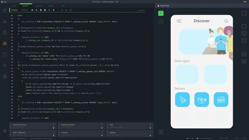Start the Final View preview with the green play button
This screenshot has width=249, height=140.
pos(161,13)
